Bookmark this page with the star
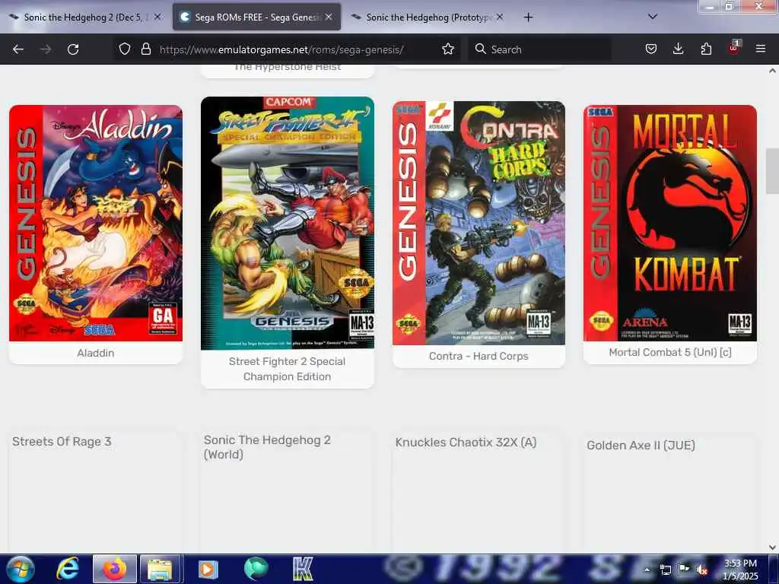Screen dimensions: 779x584 tap(448, 49)
